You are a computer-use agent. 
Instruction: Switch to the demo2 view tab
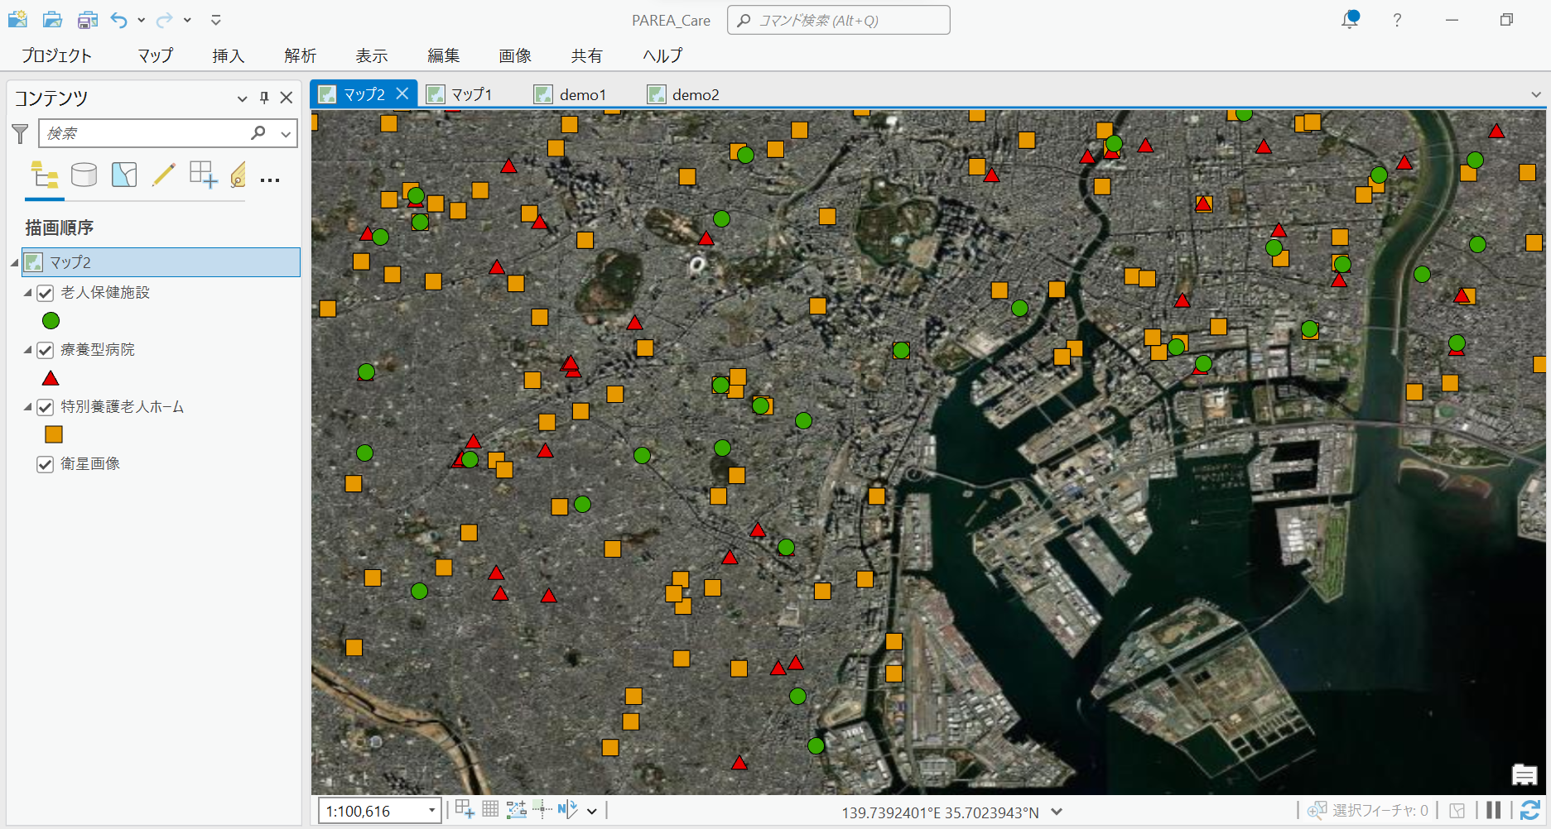(684, 94)
